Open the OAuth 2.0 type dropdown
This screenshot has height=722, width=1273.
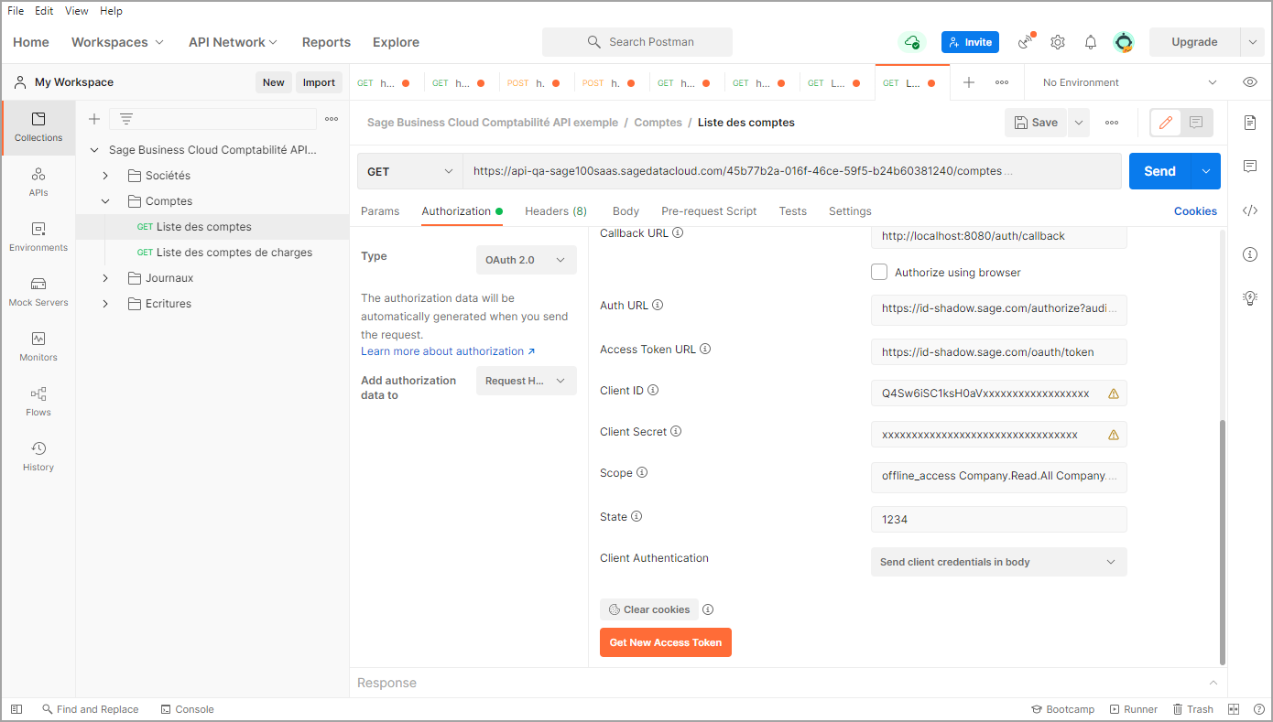click(526, 260)
